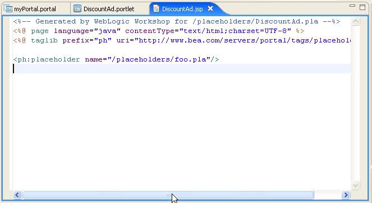Image resolution: width=372 pixels, height=203 pixels.
Task: Click the "/placeholders/foo.pla" attribute value
Action: click(159, 59)
